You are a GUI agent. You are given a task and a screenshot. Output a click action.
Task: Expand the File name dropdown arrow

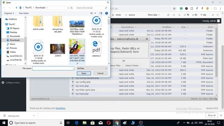73,69
